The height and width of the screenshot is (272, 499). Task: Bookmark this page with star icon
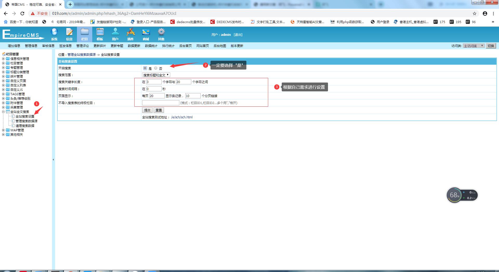click(x=475, y=13)
